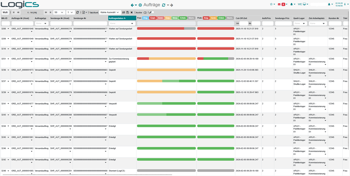Delete table configuration with X icon
Screen dimensions: 350x176
(132, 12)
